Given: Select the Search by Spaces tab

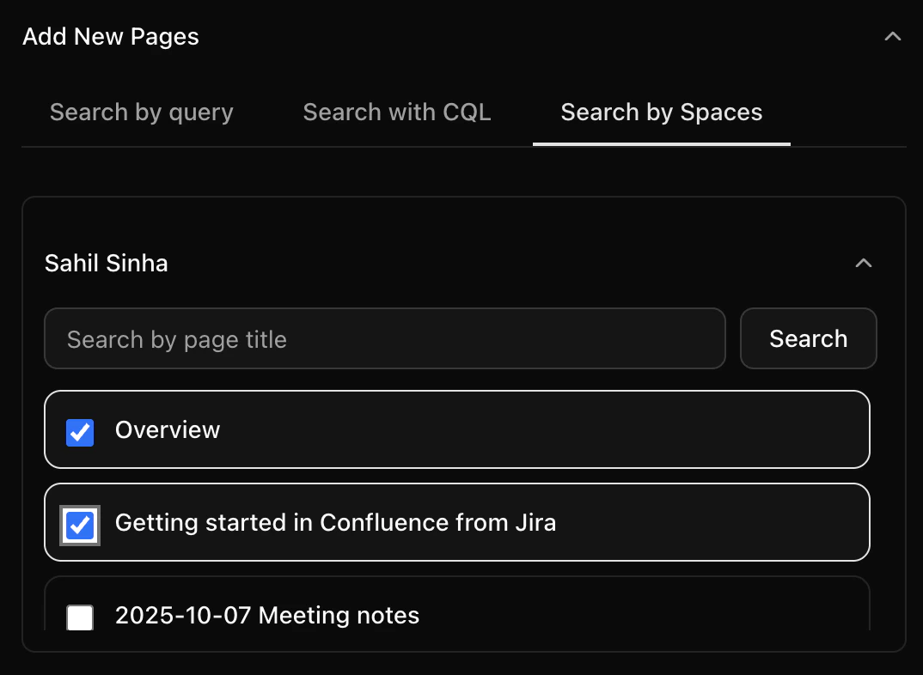Looking at the screenshot, I should click(x=661, y=112).
